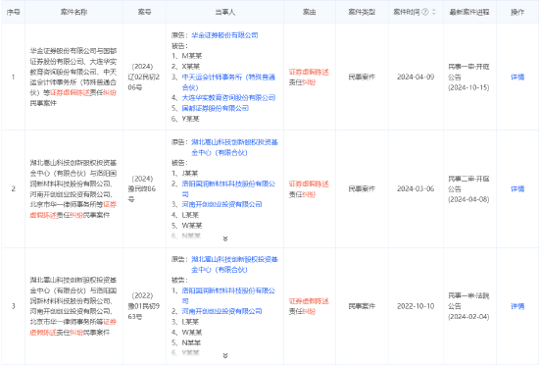This screenshot has height=368, width=539.
Task: Click the 案号 column header
Action: click(144, 12)
